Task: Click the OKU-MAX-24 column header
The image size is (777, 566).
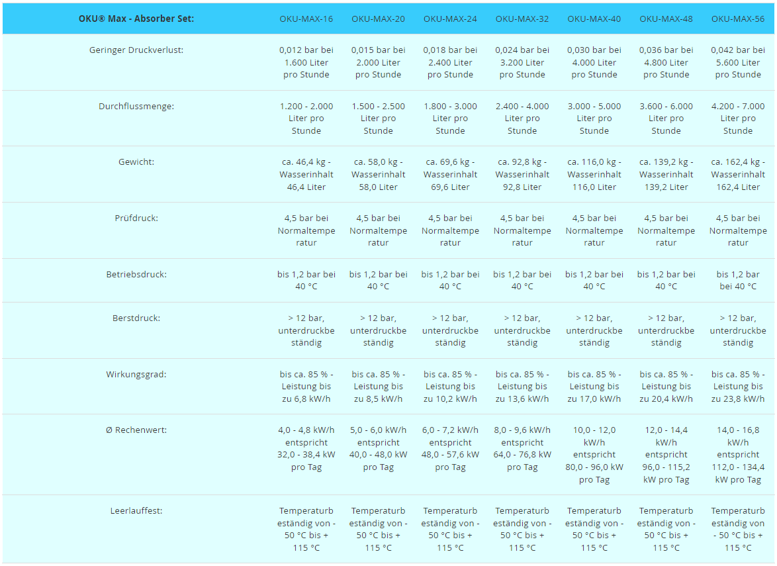Action: pyautogui.click(x=450, y=19)
